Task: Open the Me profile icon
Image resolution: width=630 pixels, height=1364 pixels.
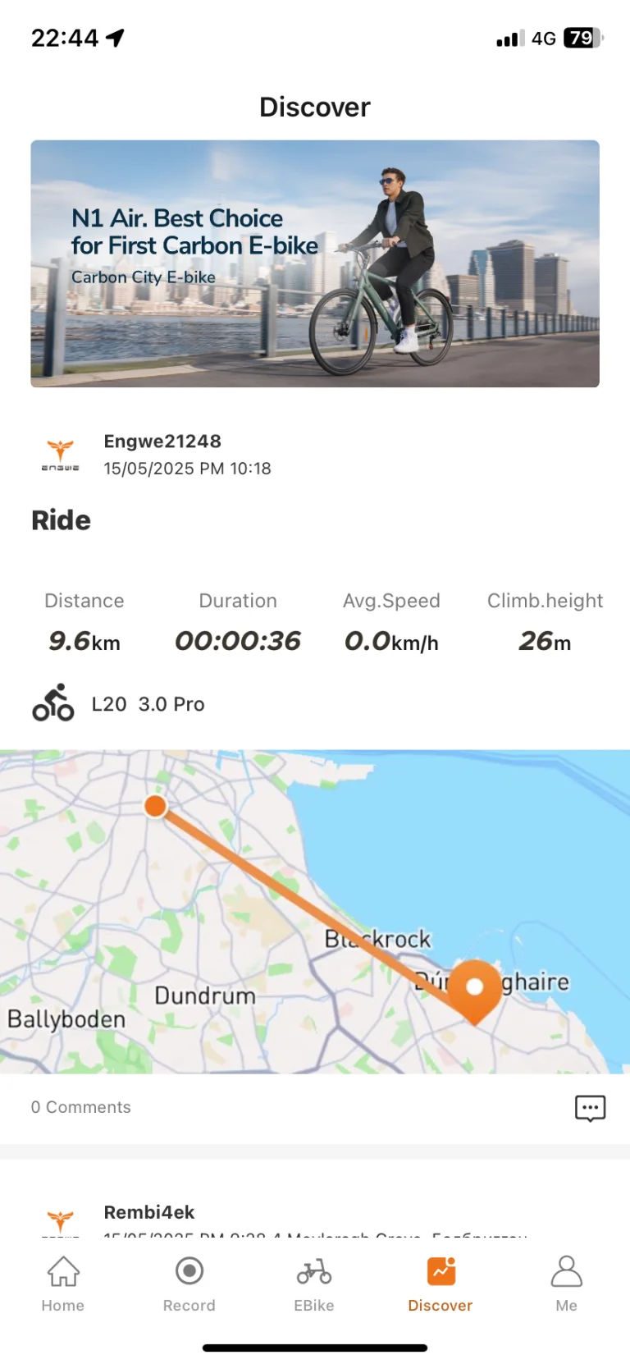Action: (x=566, y=1270)
